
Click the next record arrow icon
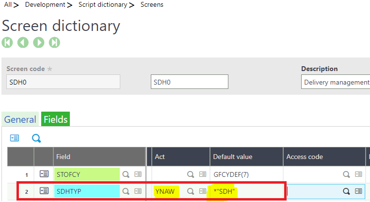[x=39, y=43]
